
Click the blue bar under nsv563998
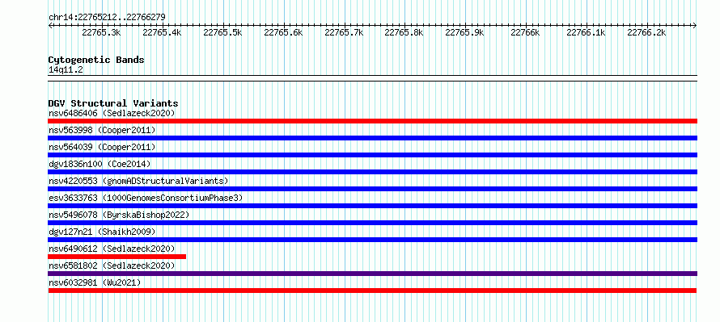click(372, 138)
